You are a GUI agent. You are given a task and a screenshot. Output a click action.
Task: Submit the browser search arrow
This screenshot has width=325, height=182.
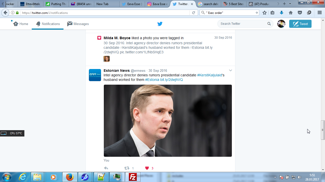[x=257, y=13]
